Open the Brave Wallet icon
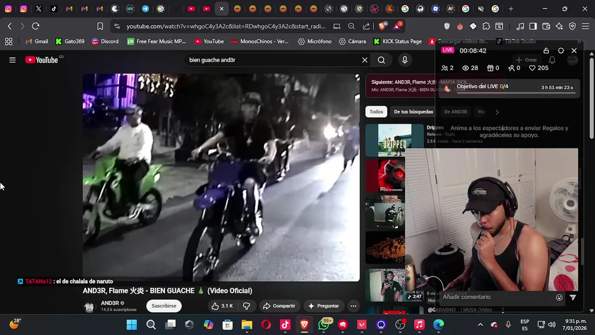The width and height of the screenshot is (595, 335). coord(546,26)
